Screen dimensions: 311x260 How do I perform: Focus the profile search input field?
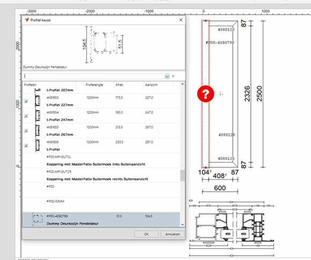pos(94,76)
